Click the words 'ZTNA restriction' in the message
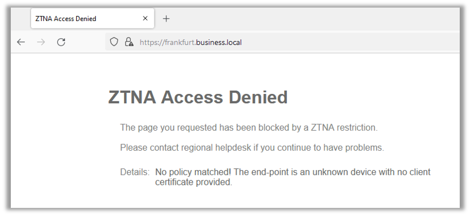470x216 pixels. (344, 128)
